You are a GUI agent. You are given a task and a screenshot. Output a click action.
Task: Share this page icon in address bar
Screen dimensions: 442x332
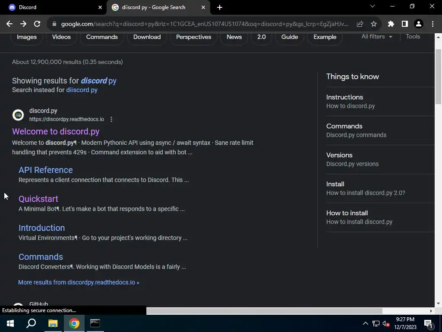360,24
